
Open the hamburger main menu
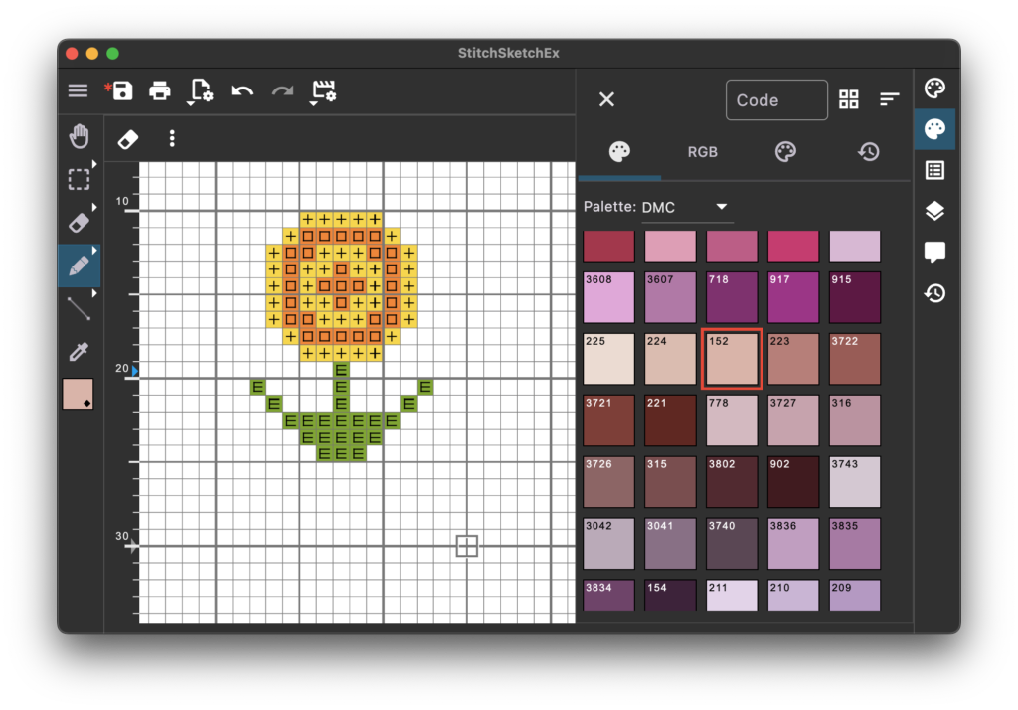coord(79,91)
